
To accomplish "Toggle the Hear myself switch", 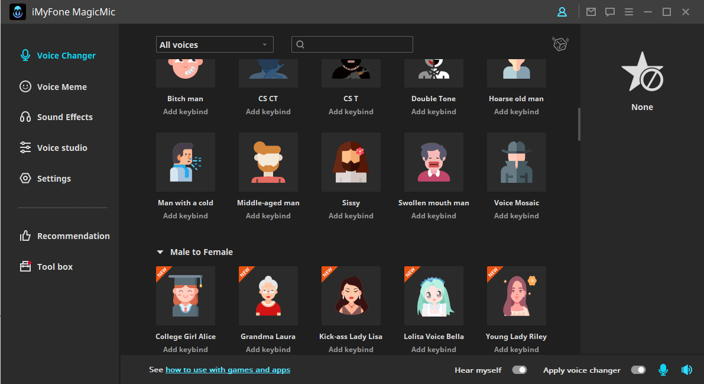I will [519, 370].
